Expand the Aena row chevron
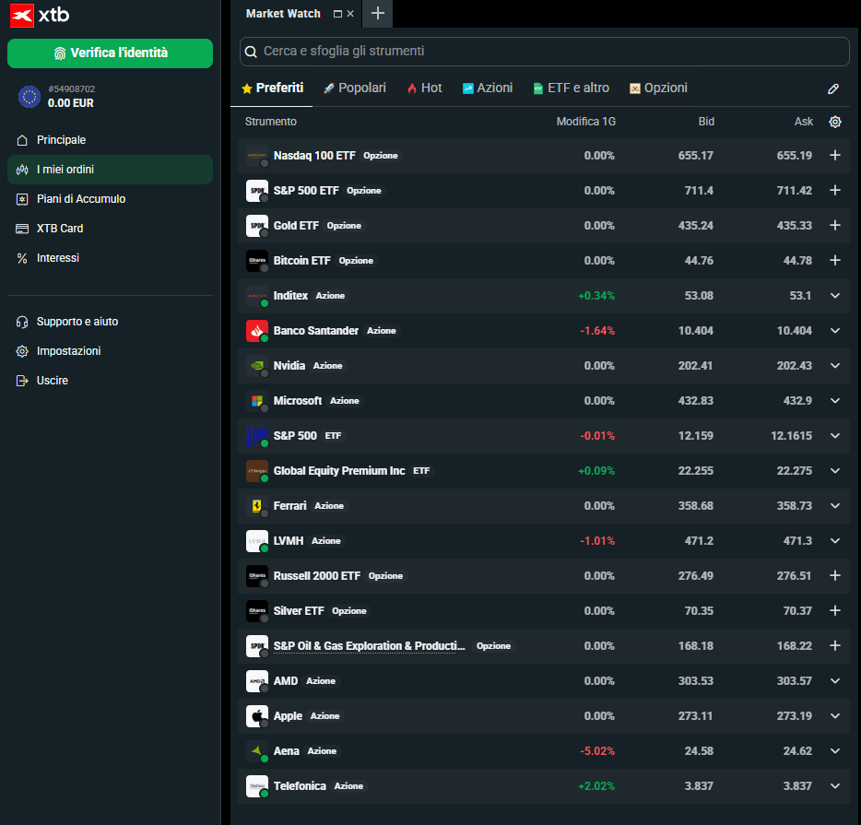This screenshot has width=861, height=825. [x=834, y=751]
